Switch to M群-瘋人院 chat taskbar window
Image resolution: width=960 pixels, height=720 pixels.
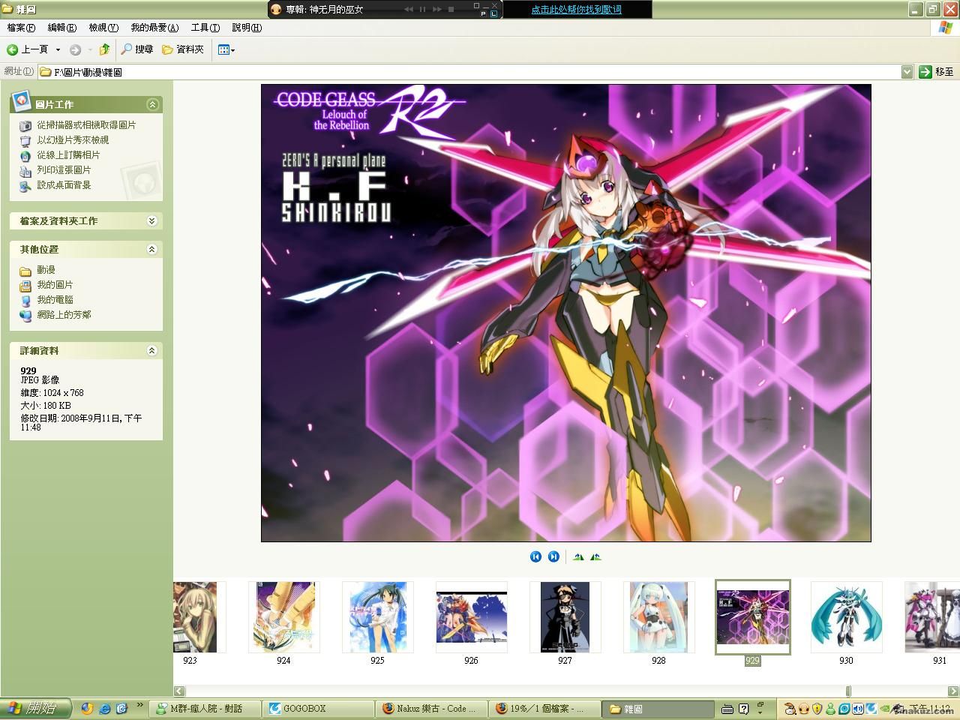point(205,709)
